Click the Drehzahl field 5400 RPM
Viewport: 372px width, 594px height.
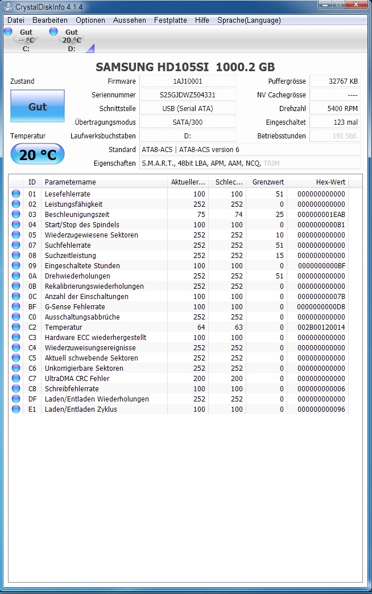pyautogui.click(x=335, y=108)
